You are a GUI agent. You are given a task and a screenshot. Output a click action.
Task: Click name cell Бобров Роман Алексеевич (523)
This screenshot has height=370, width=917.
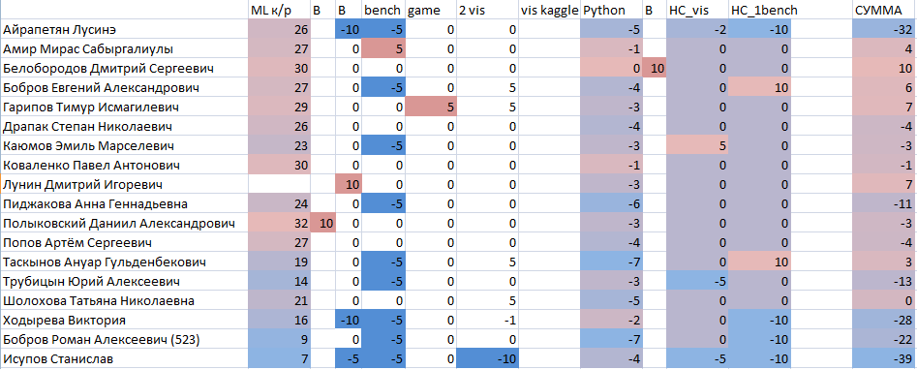coord(124,339)
